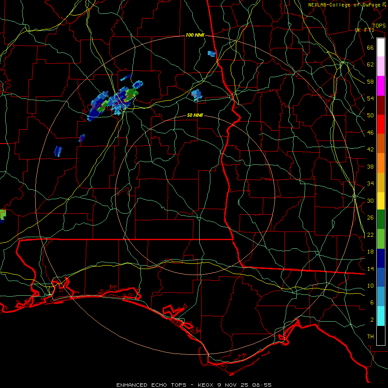
Task: Click the 08:55 timestamp in the caption
Action: point(262,385)
